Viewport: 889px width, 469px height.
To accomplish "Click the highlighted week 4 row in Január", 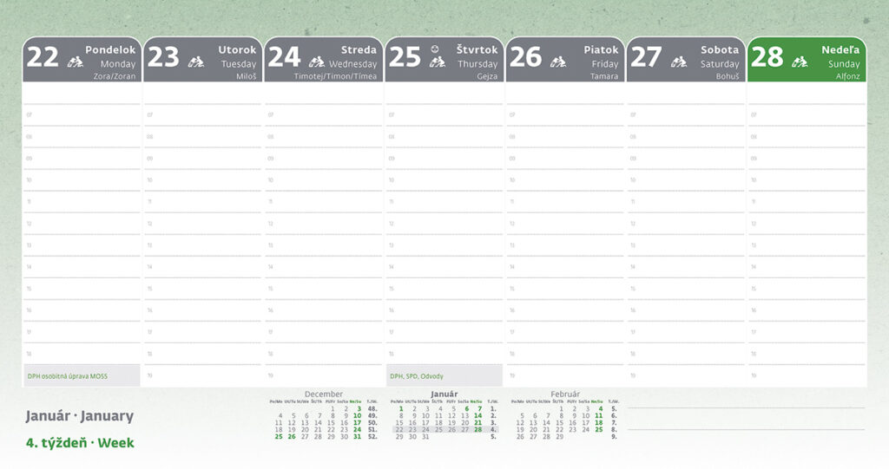I will [x=444, y=429].
